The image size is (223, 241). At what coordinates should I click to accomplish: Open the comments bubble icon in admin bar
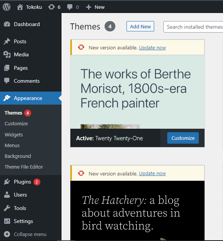(70, 7)
